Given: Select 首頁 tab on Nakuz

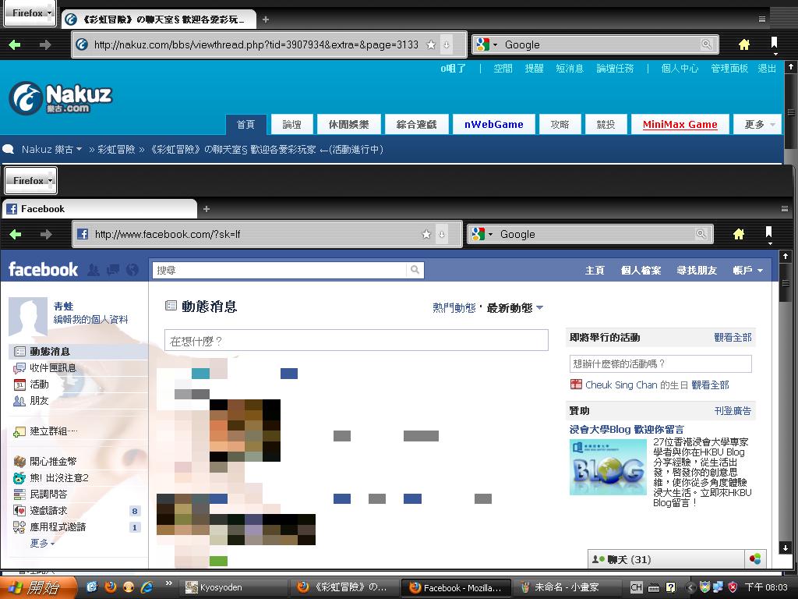Looking at the screenshot, I should (245, 124).
